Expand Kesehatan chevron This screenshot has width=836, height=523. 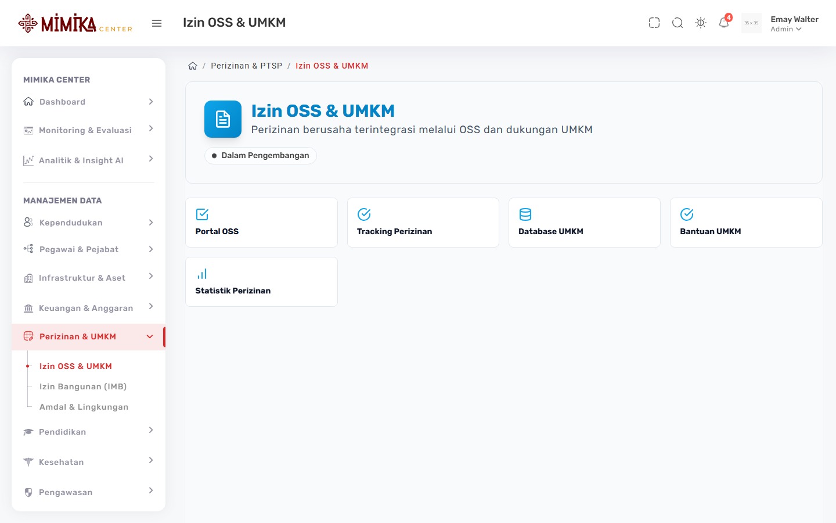coord(151,460)
